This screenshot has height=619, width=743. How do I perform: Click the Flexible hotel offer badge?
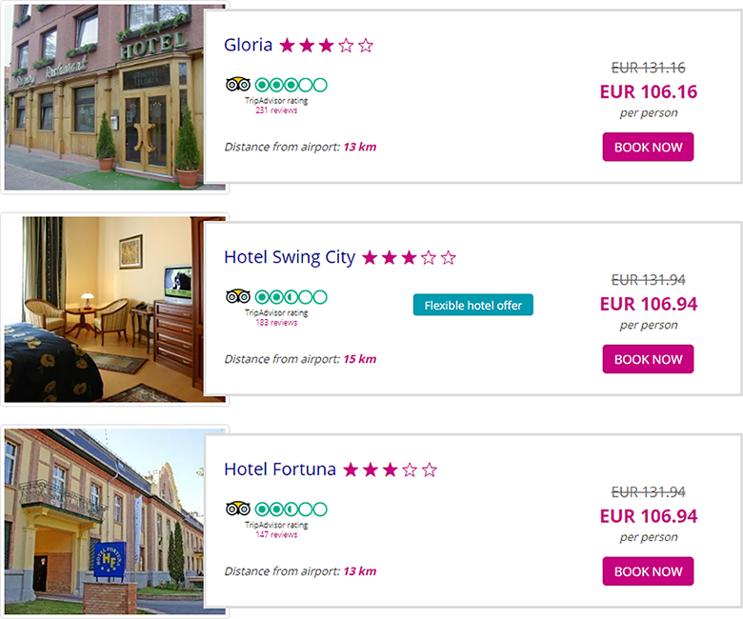pyautogui.click(x=473, y=306)
